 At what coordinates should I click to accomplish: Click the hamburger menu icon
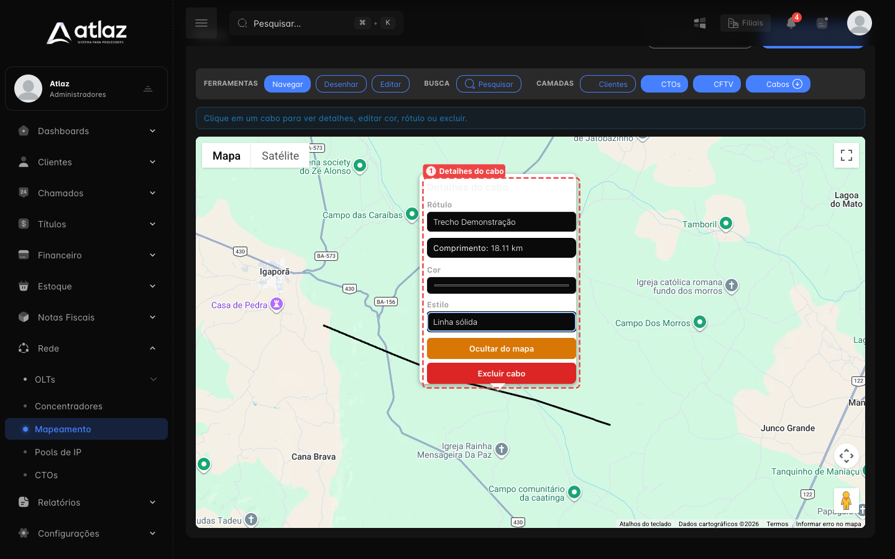[201, 23]
